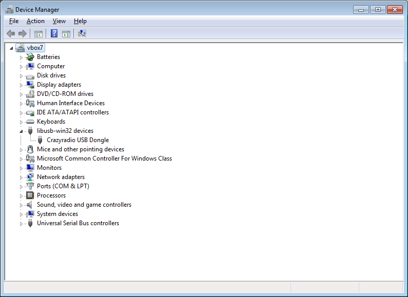Click the blue Help question mark icon
408x297 pixels.
click(x=54, y=34)
